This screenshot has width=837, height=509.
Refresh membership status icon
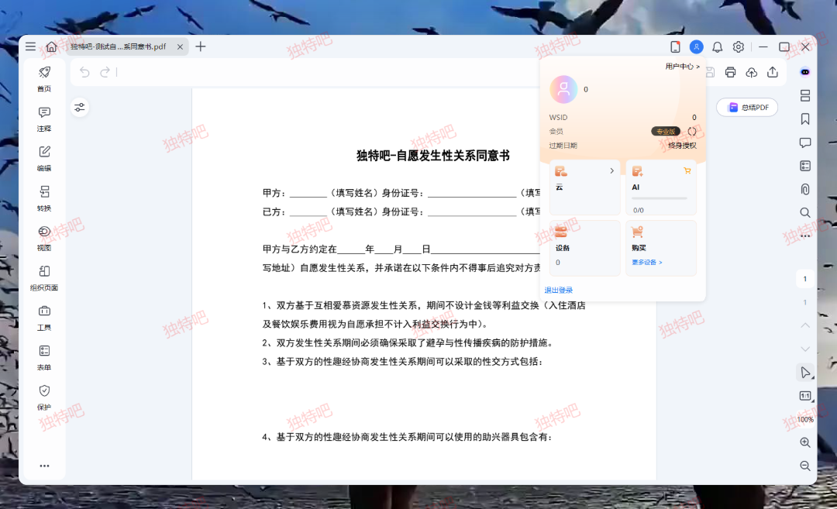(x=692, y=131)
